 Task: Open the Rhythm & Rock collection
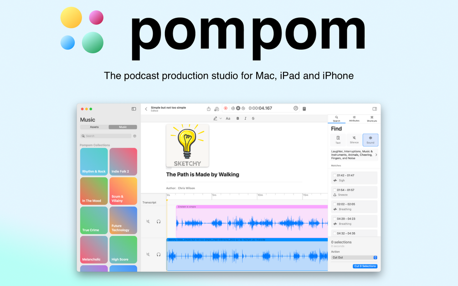(94, 162)
